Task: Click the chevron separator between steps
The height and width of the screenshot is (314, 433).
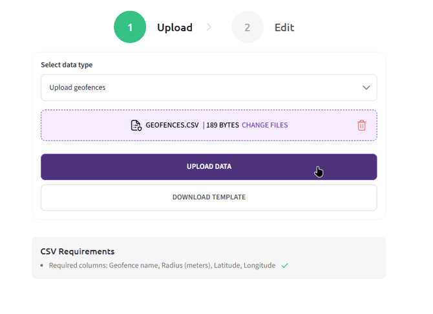Action: coord(209,27)
